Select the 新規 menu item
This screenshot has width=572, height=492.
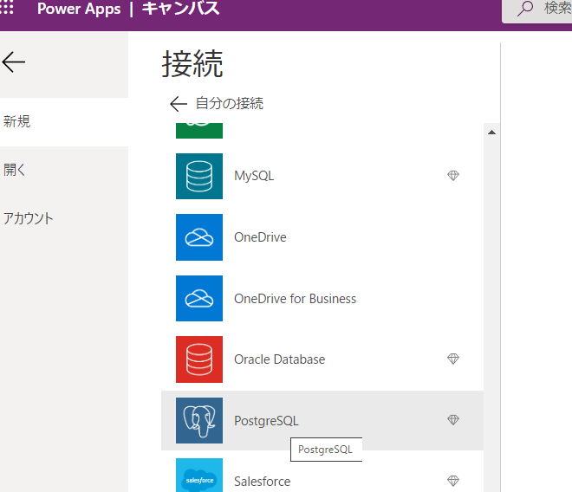17,122
